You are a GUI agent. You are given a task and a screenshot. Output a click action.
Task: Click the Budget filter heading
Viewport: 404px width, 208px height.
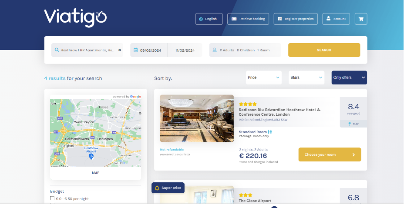(57, 191)
